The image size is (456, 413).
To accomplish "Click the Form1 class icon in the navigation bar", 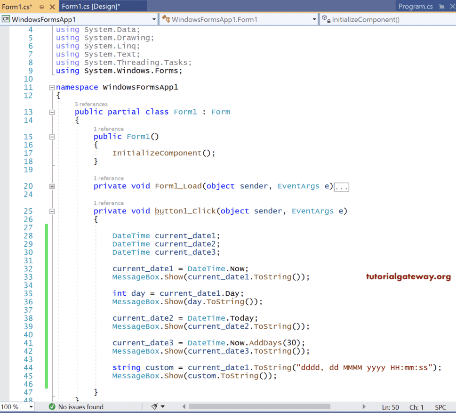I will pos(166,19).
